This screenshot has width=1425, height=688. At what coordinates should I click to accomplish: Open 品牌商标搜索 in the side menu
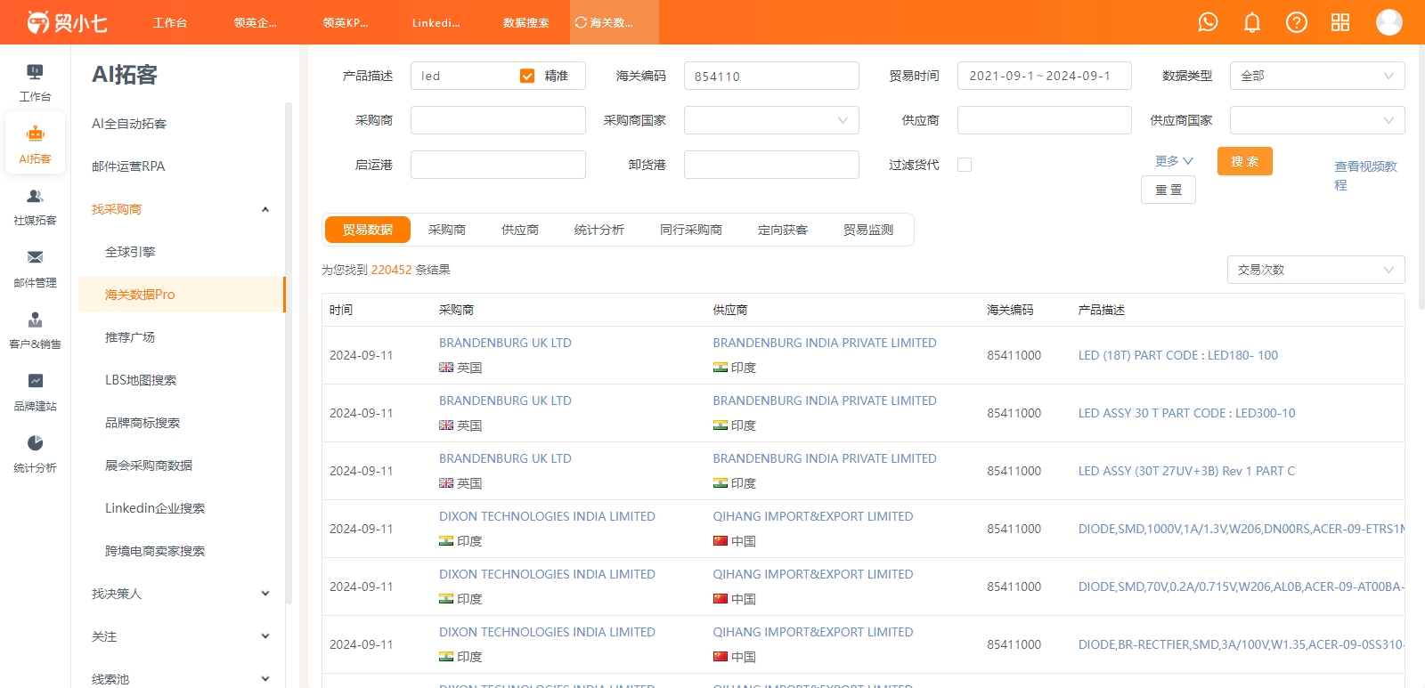click(x=142, y=423)
